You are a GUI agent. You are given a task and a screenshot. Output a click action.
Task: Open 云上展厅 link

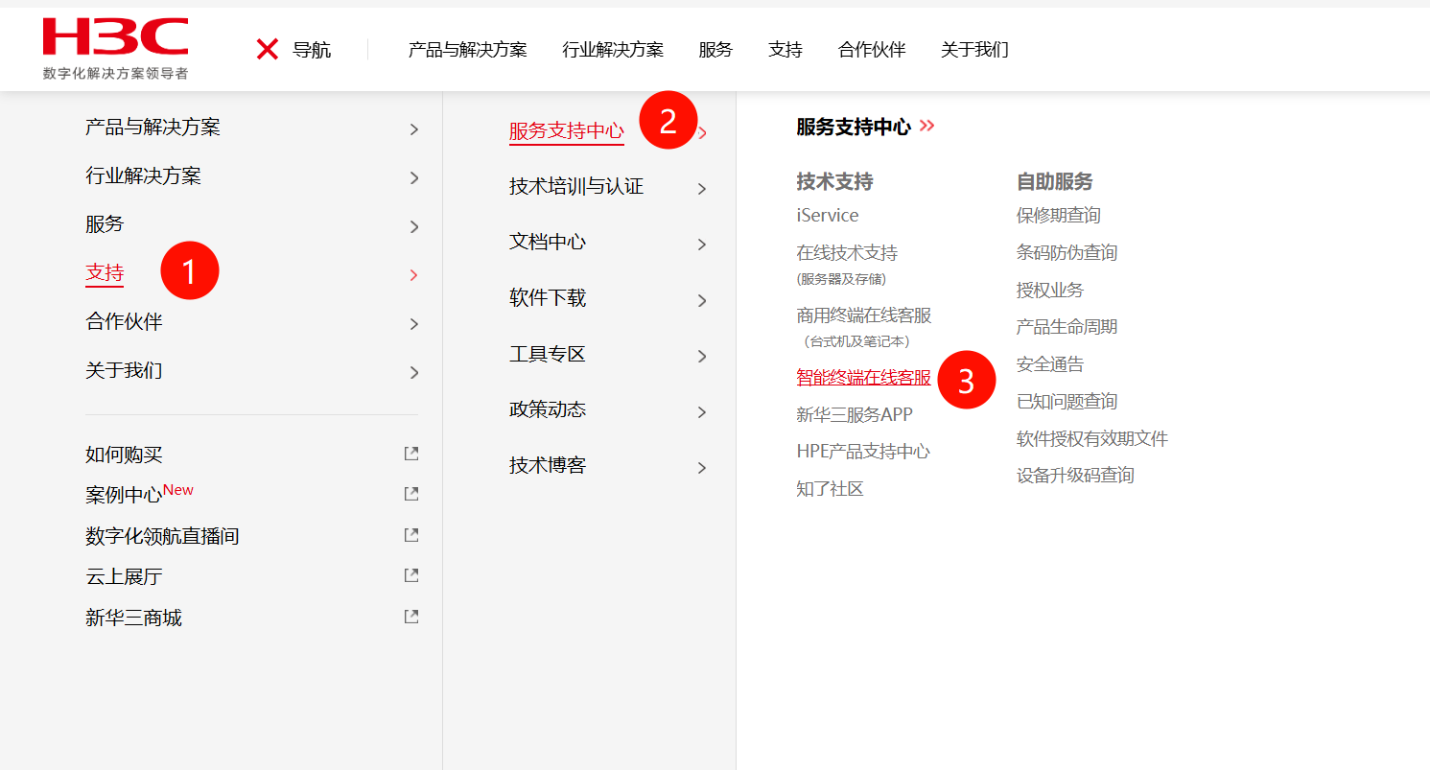124,577
